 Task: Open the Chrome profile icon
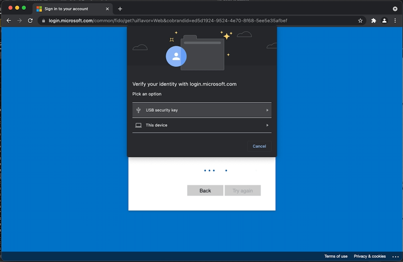(384, 20)
